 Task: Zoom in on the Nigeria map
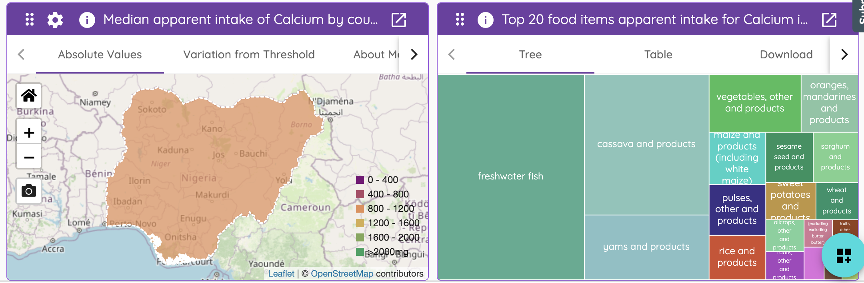(x=28, y=132)
